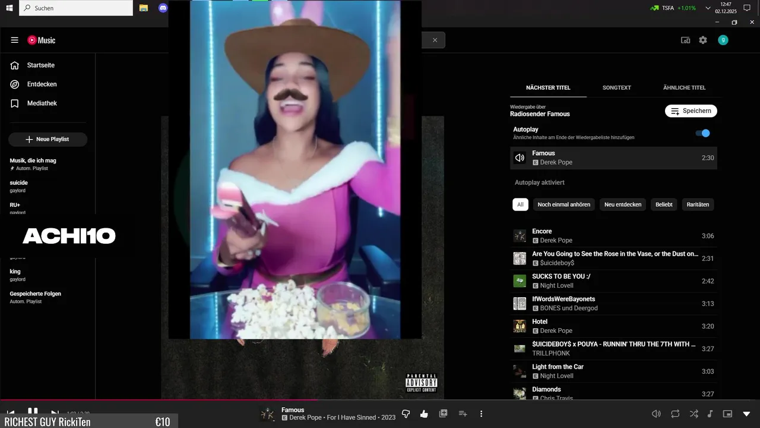Play 'IfWordsWereBayonets' track

[x=613, y=304]
